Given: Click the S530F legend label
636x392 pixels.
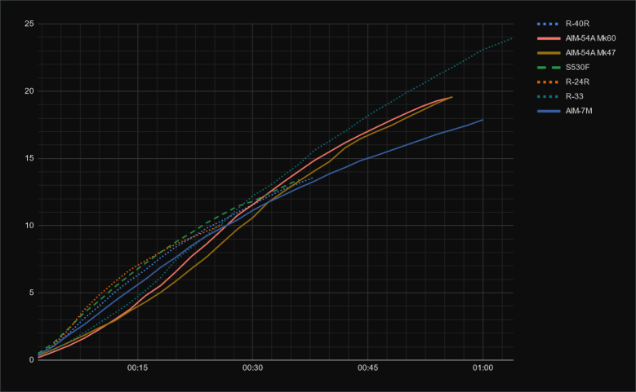Looking at the screenshot, I should 578,66.
